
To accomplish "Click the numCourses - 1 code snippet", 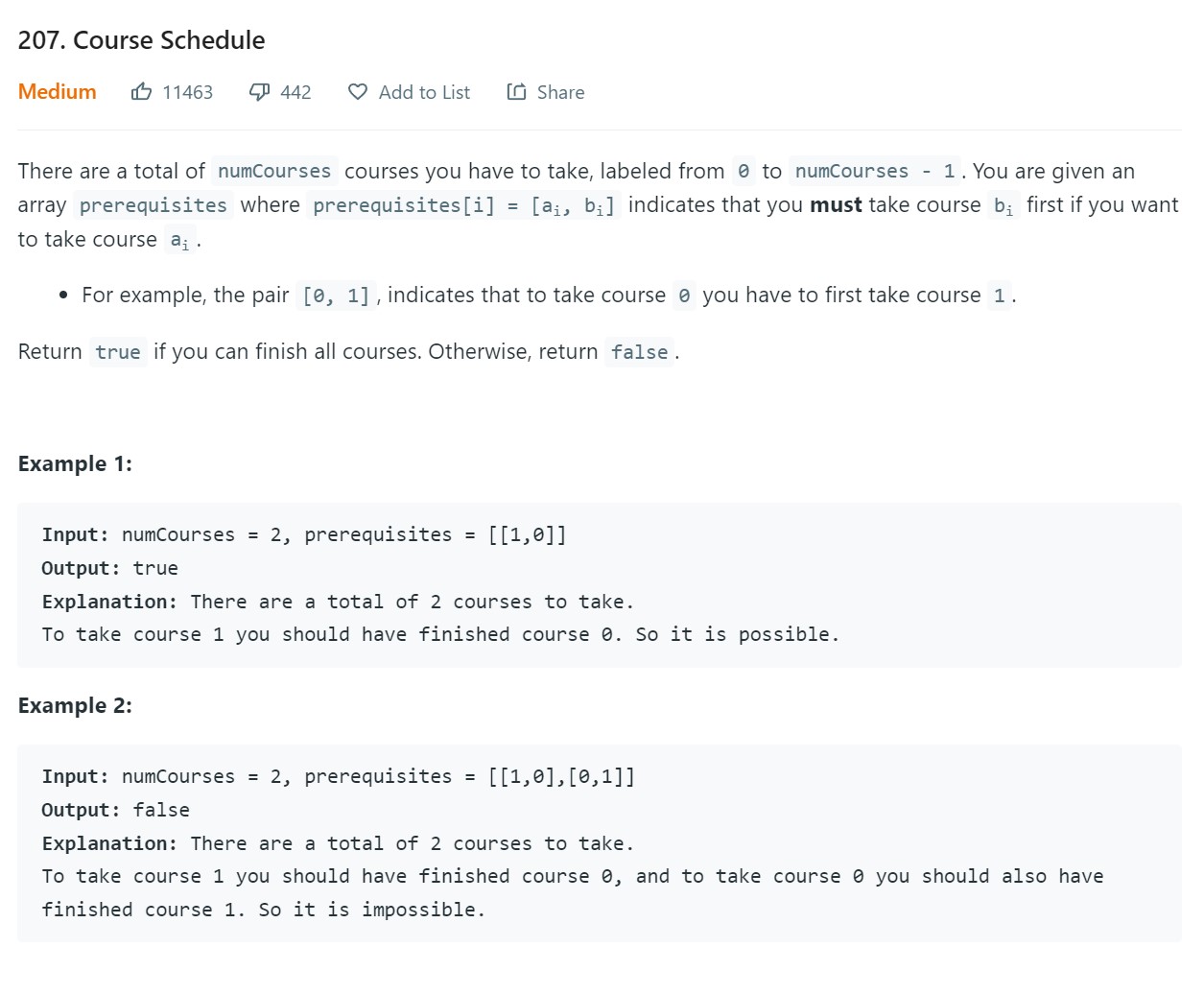I will tap(874, 172).
